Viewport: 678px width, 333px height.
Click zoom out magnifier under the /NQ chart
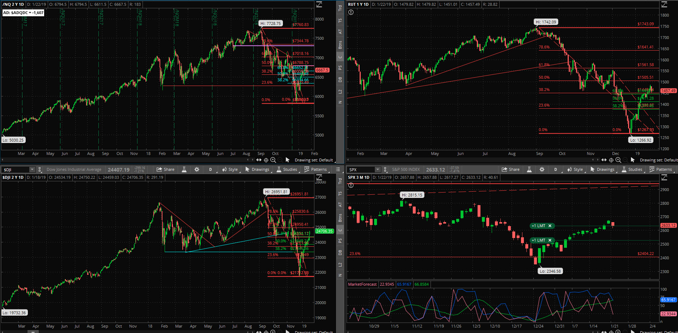[x=280, y=160]
